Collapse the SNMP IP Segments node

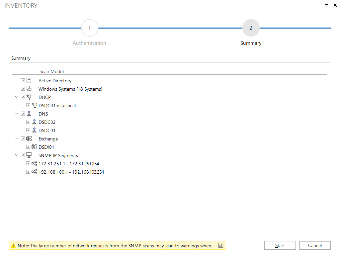(x=17, y=155)
